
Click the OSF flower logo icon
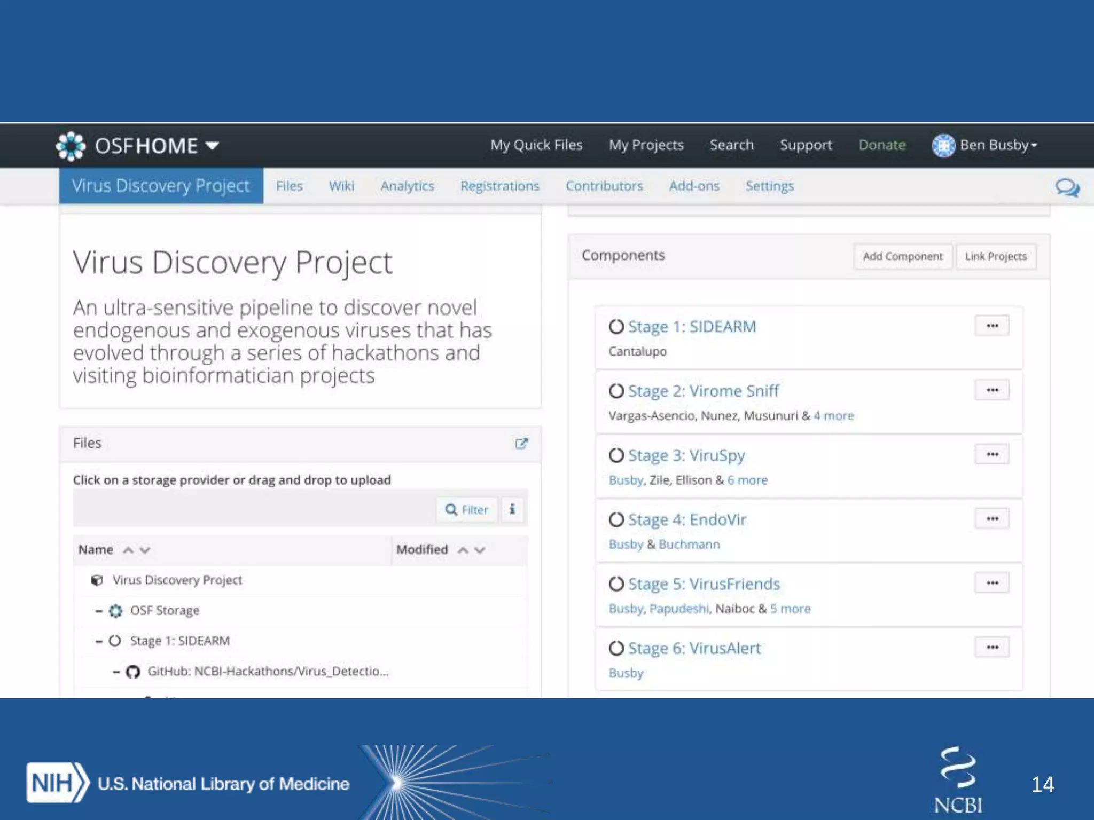point(71,146)
